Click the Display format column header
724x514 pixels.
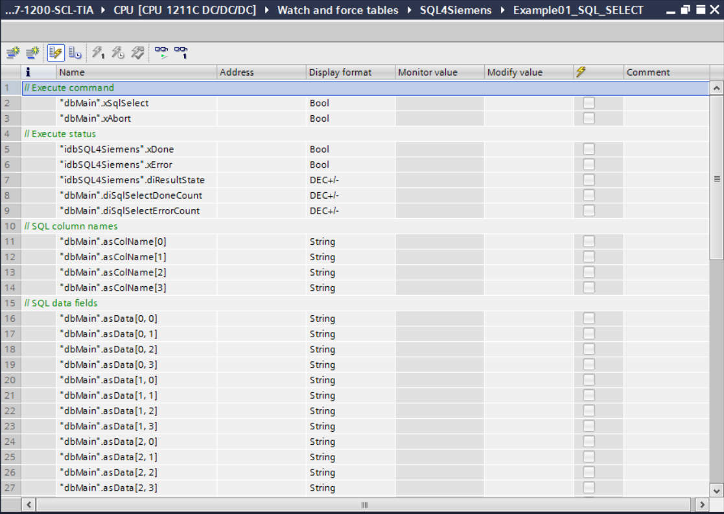click(351, 72)
